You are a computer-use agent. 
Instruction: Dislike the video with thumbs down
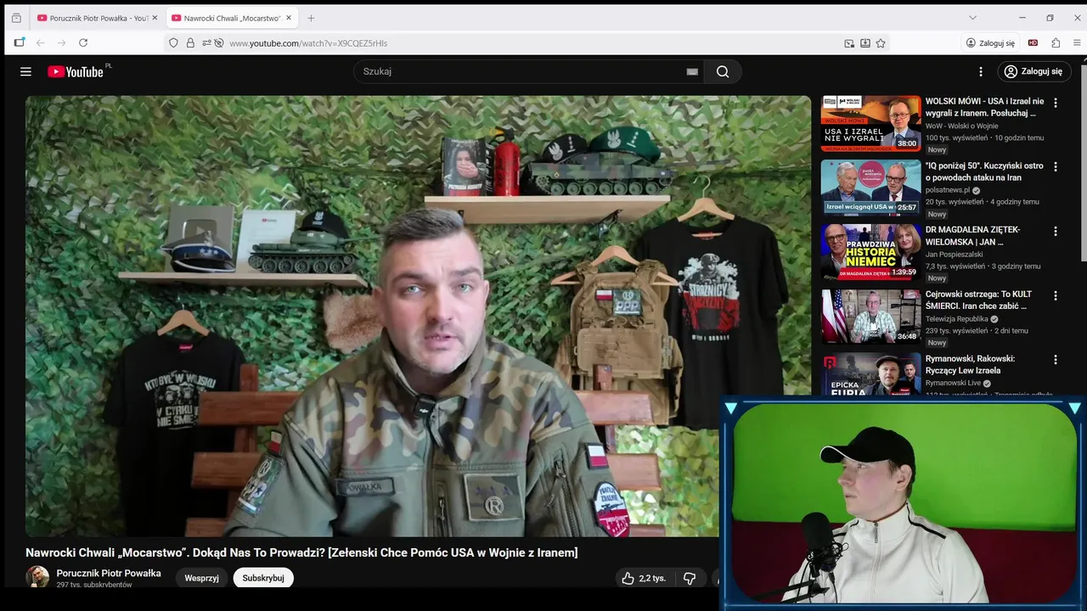point(690,578)
